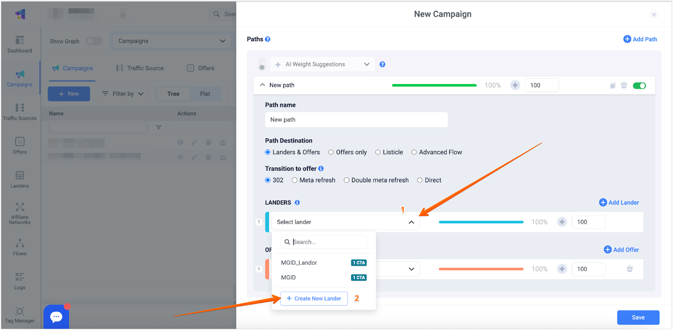Screen dimensions: 673x330
Task: Open the Landers sidebar icon
Action: pos(20,179)
